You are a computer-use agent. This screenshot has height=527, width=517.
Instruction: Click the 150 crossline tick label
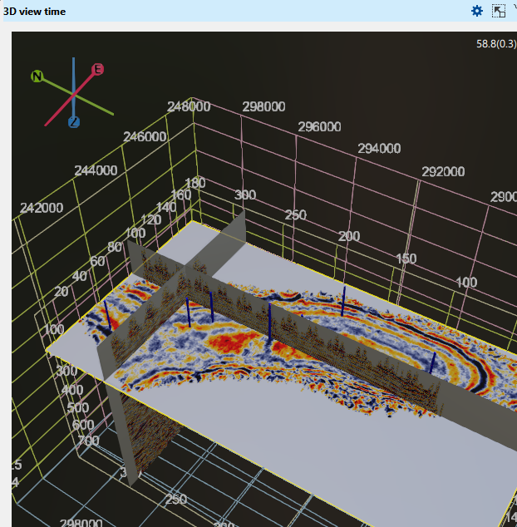click(406, 259)
